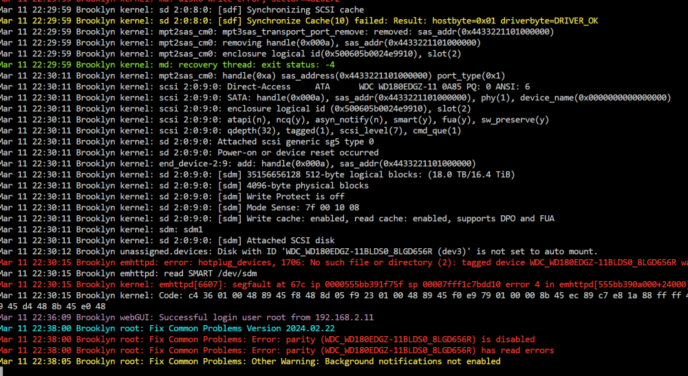The height and width of the screenshot is (376, 688).
Task: Select 'Background notifications not enabled' warning line
Action: click(x=250, y=361)
